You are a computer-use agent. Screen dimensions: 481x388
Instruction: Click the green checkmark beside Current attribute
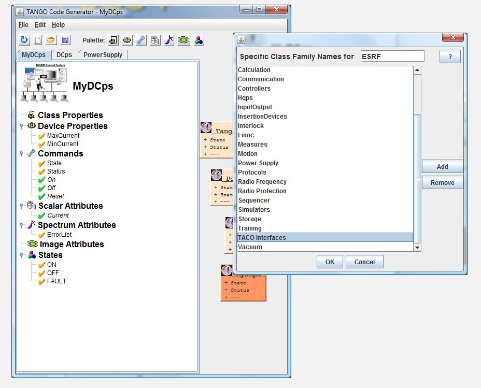[x=41, y=215]
